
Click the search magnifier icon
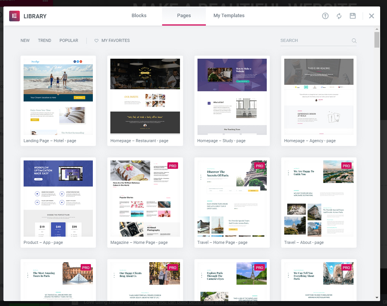pos(354,41)
